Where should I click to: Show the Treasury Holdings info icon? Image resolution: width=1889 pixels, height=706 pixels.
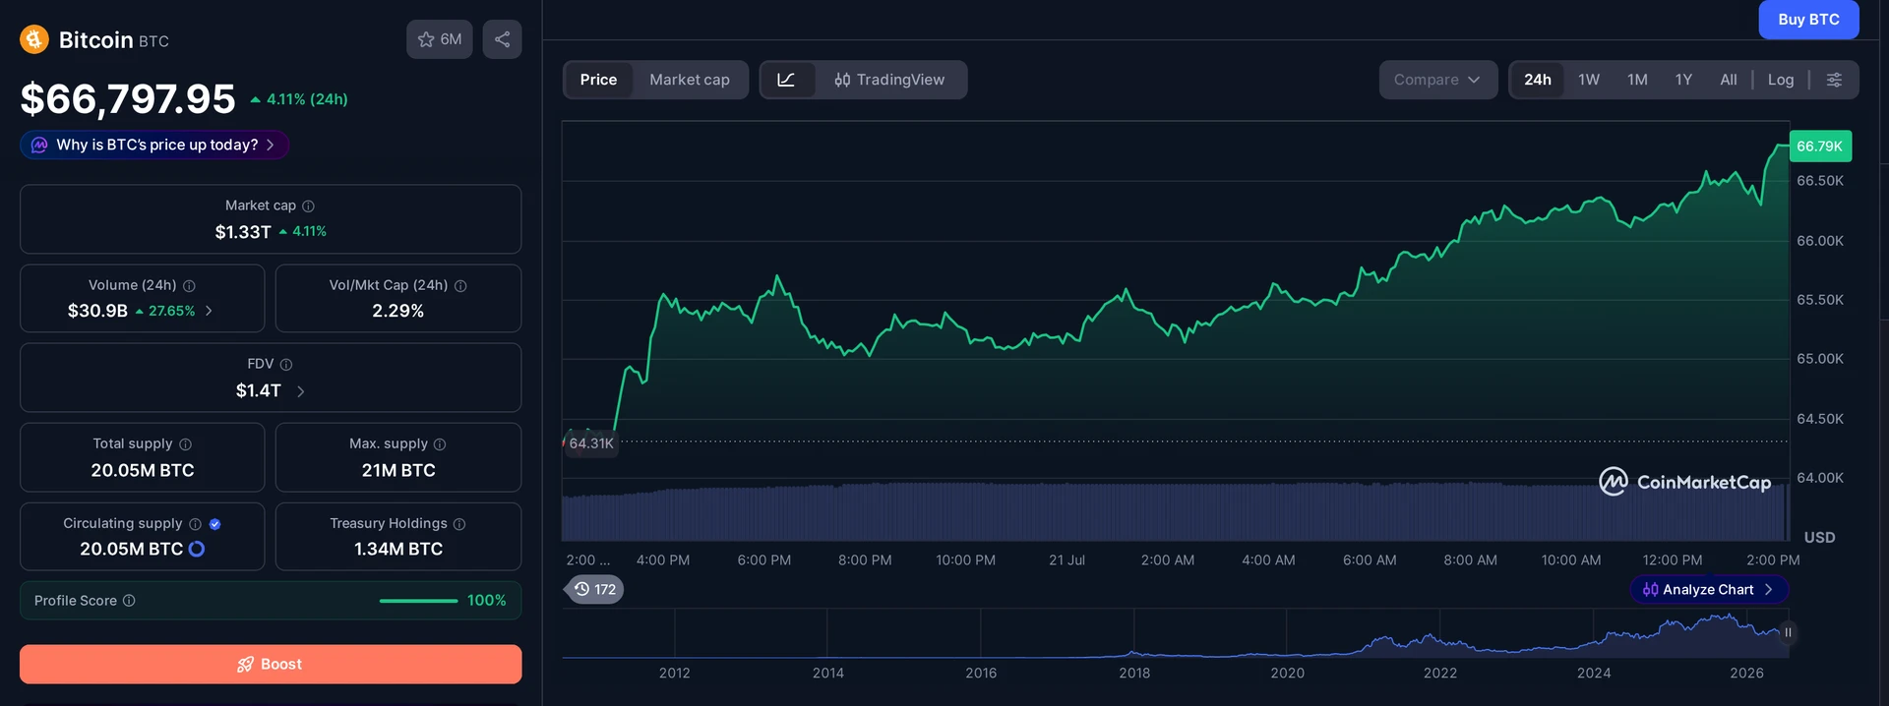point(459,524)
